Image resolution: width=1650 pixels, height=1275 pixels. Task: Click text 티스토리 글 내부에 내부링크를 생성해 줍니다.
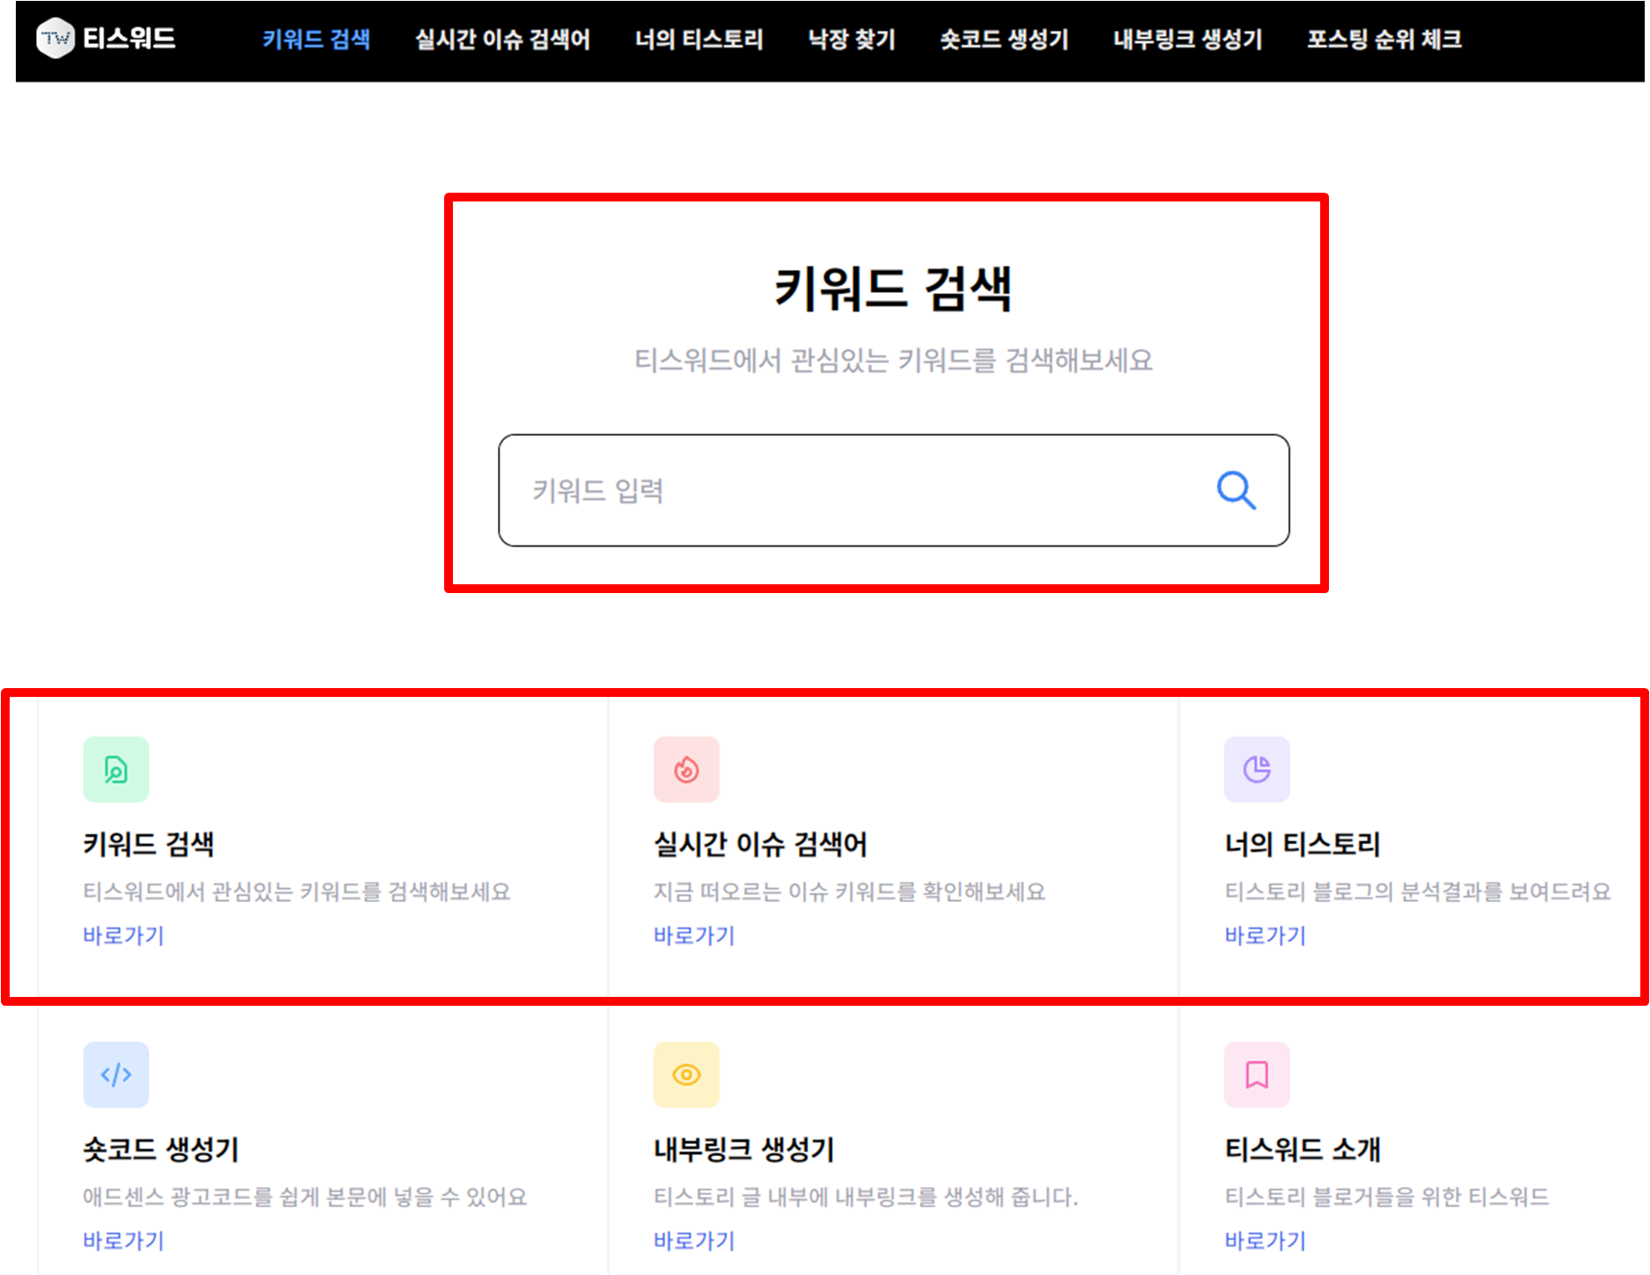point(865,1197)
